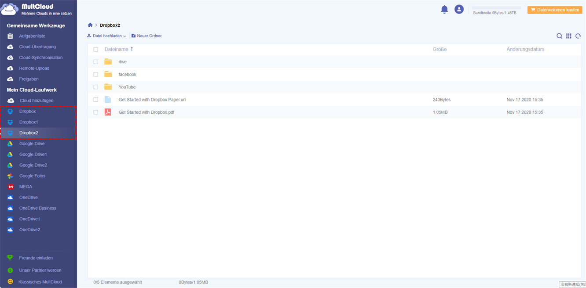Open file Get Started with Dropbox Paper.url
Image resolution: width=586 pixels, height=288 pixels.
[x=152, y=100]
